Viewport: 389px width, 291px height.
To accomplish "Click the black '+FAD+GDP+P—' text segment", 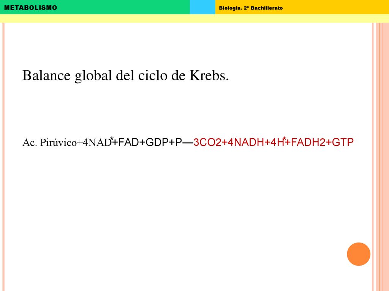I will tap(153, 142).
